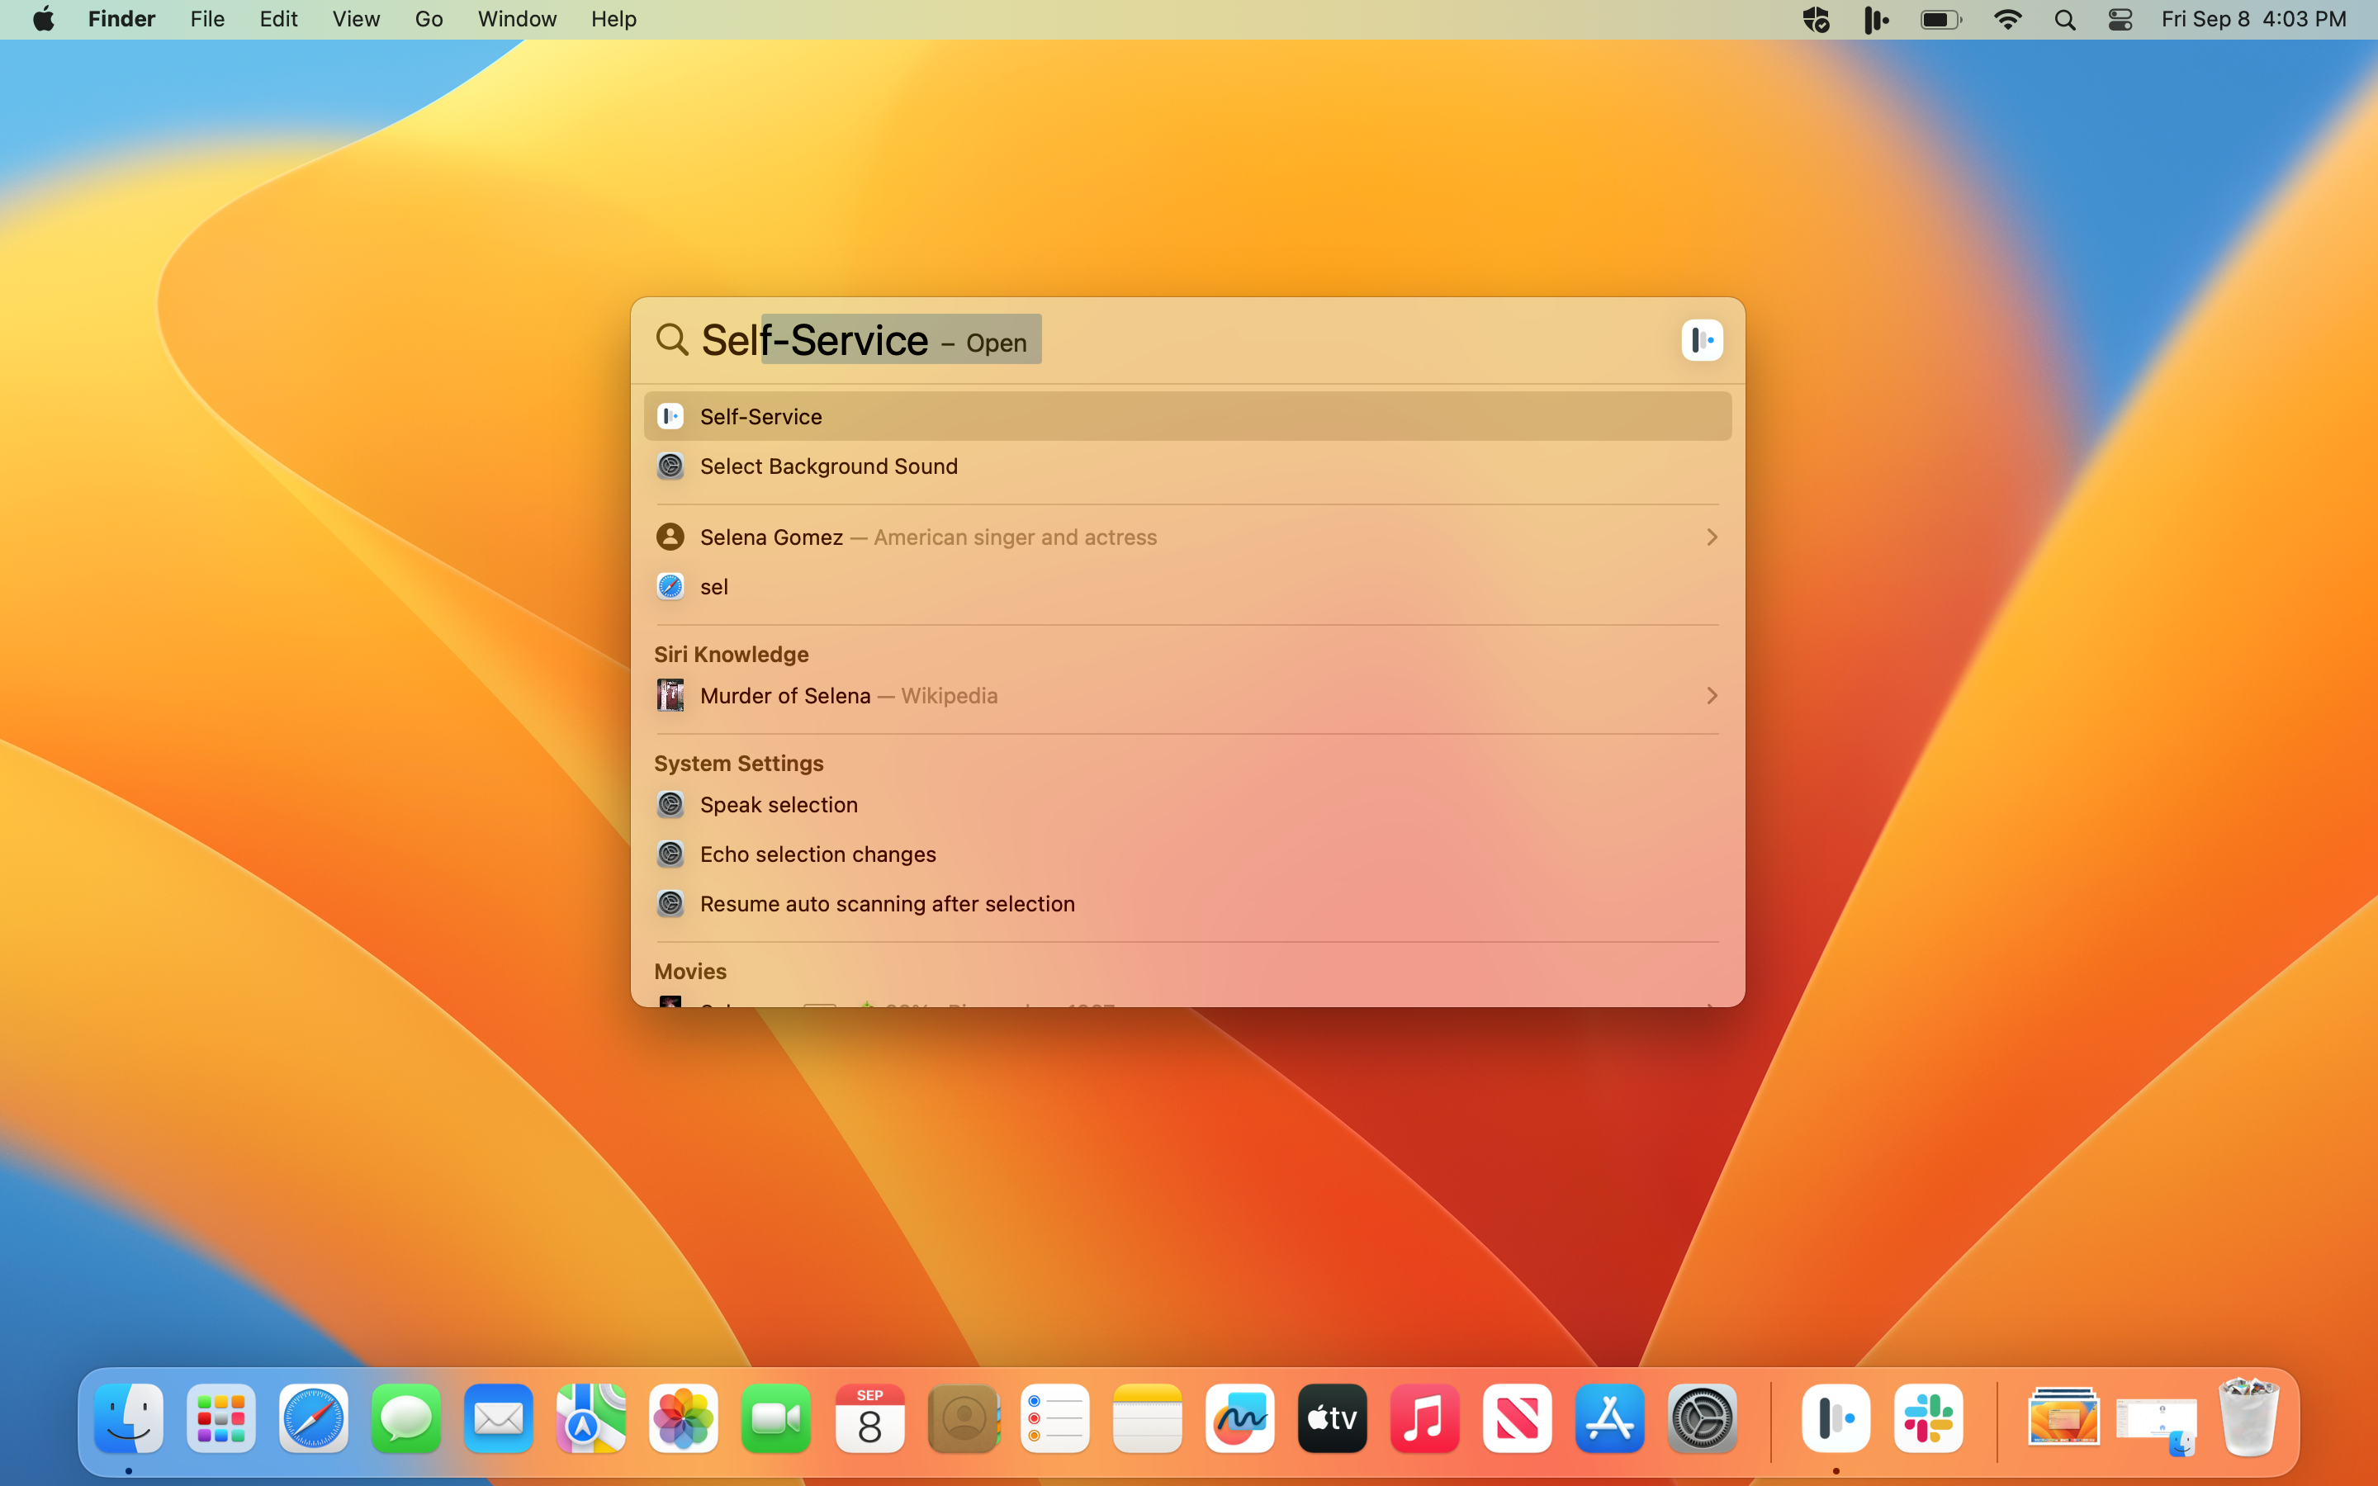Viewport: 2378px width, 1486px height.
Task: Expand the Selena Gomez result chevron
Action: (x=1712, y=537)
